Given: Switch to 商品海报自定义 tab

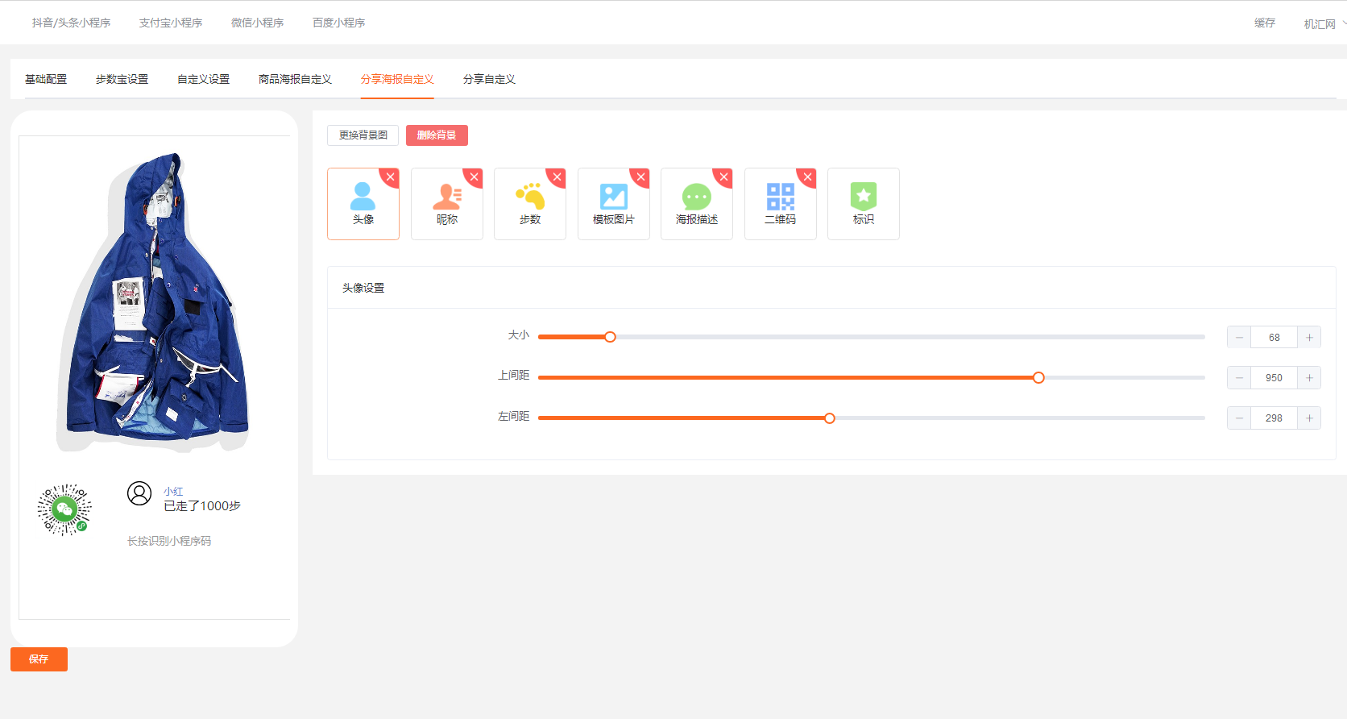Looking at the screenshot, I should click(295, 79).
